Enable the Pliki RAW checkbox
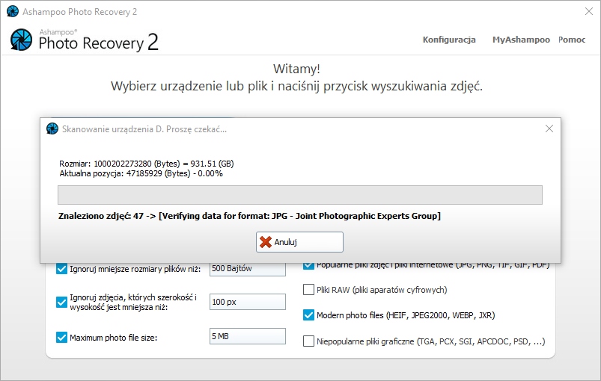This screenshot has height=381, width=601. [x=308, y=290]
